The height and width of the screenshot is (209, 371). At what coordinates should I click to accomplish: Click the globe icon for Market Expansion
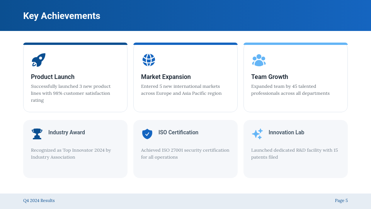click(148, 60)
